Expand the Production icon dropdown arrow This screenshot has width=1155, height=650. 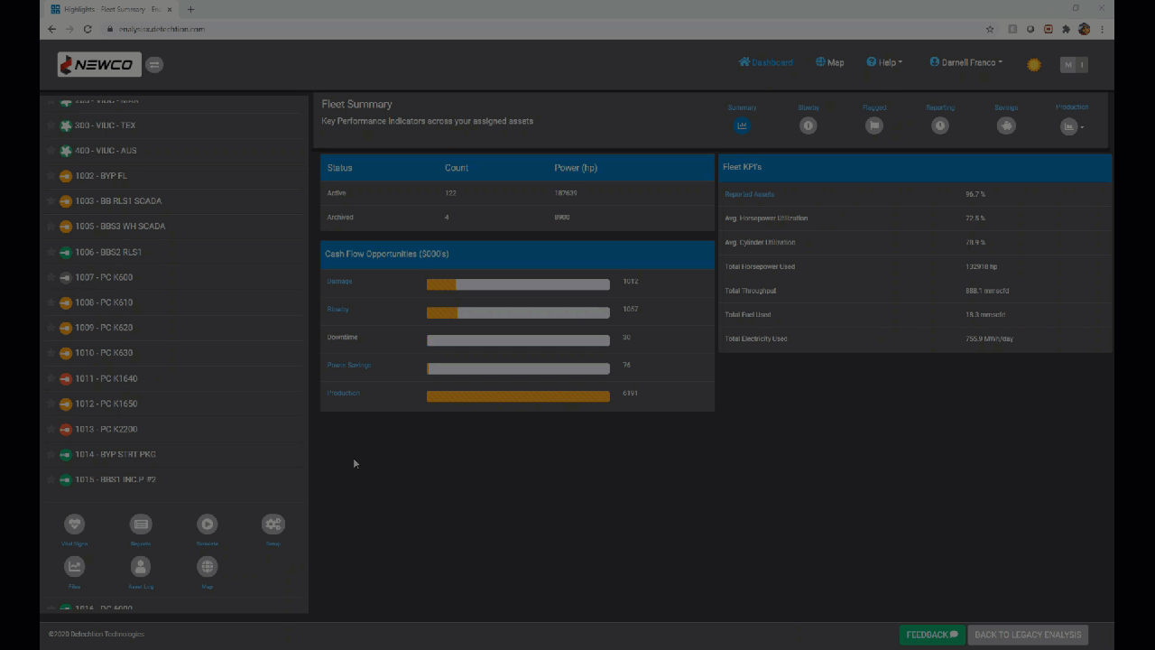pos(1082,127)
